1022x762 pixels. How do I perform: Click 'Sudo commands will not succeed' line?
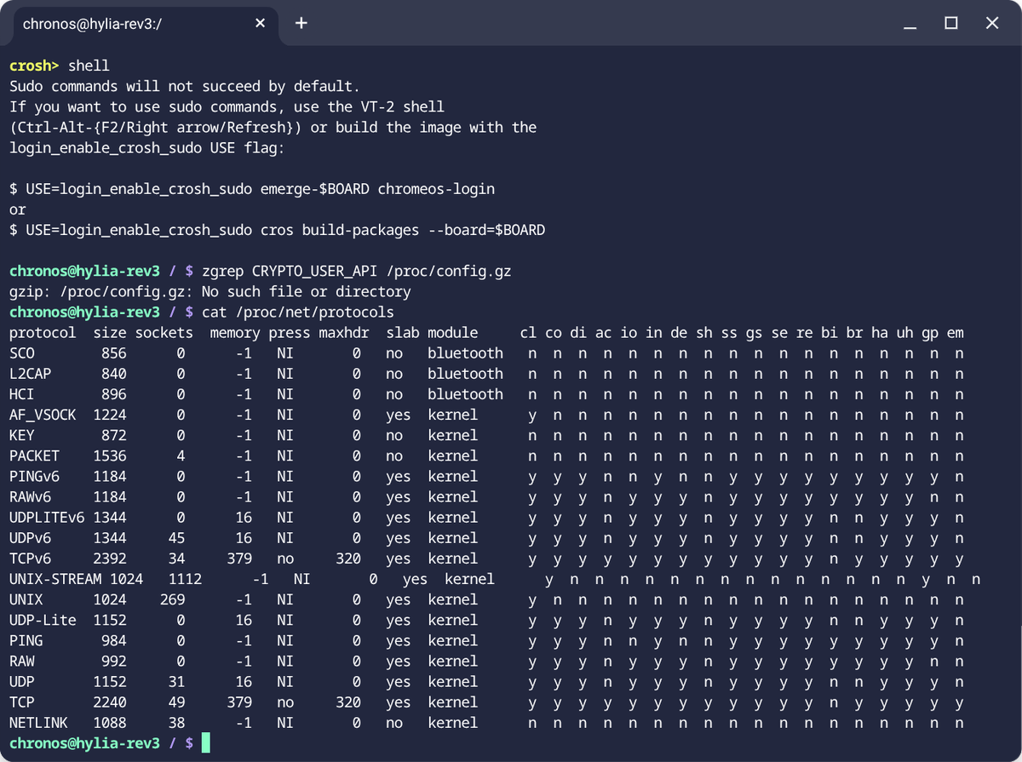[185, 86]
